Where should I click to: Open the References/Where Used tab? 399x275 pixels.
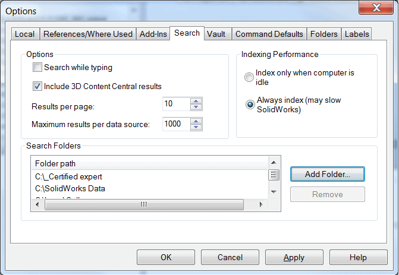point(87,34)
